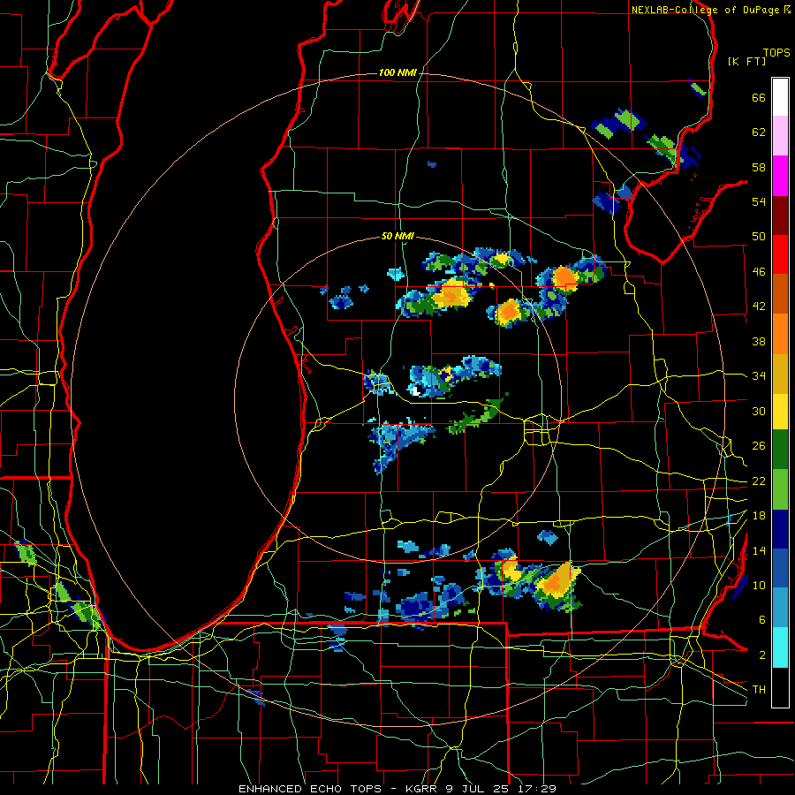The height and width of the screenshot is (795, 795).
Task: Click the 22 legend value
Action: 759,481
